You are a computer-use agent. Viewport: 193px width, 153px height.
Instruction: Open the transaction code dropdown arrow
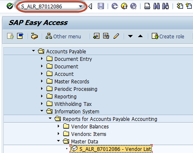click(x=80, y=6)
